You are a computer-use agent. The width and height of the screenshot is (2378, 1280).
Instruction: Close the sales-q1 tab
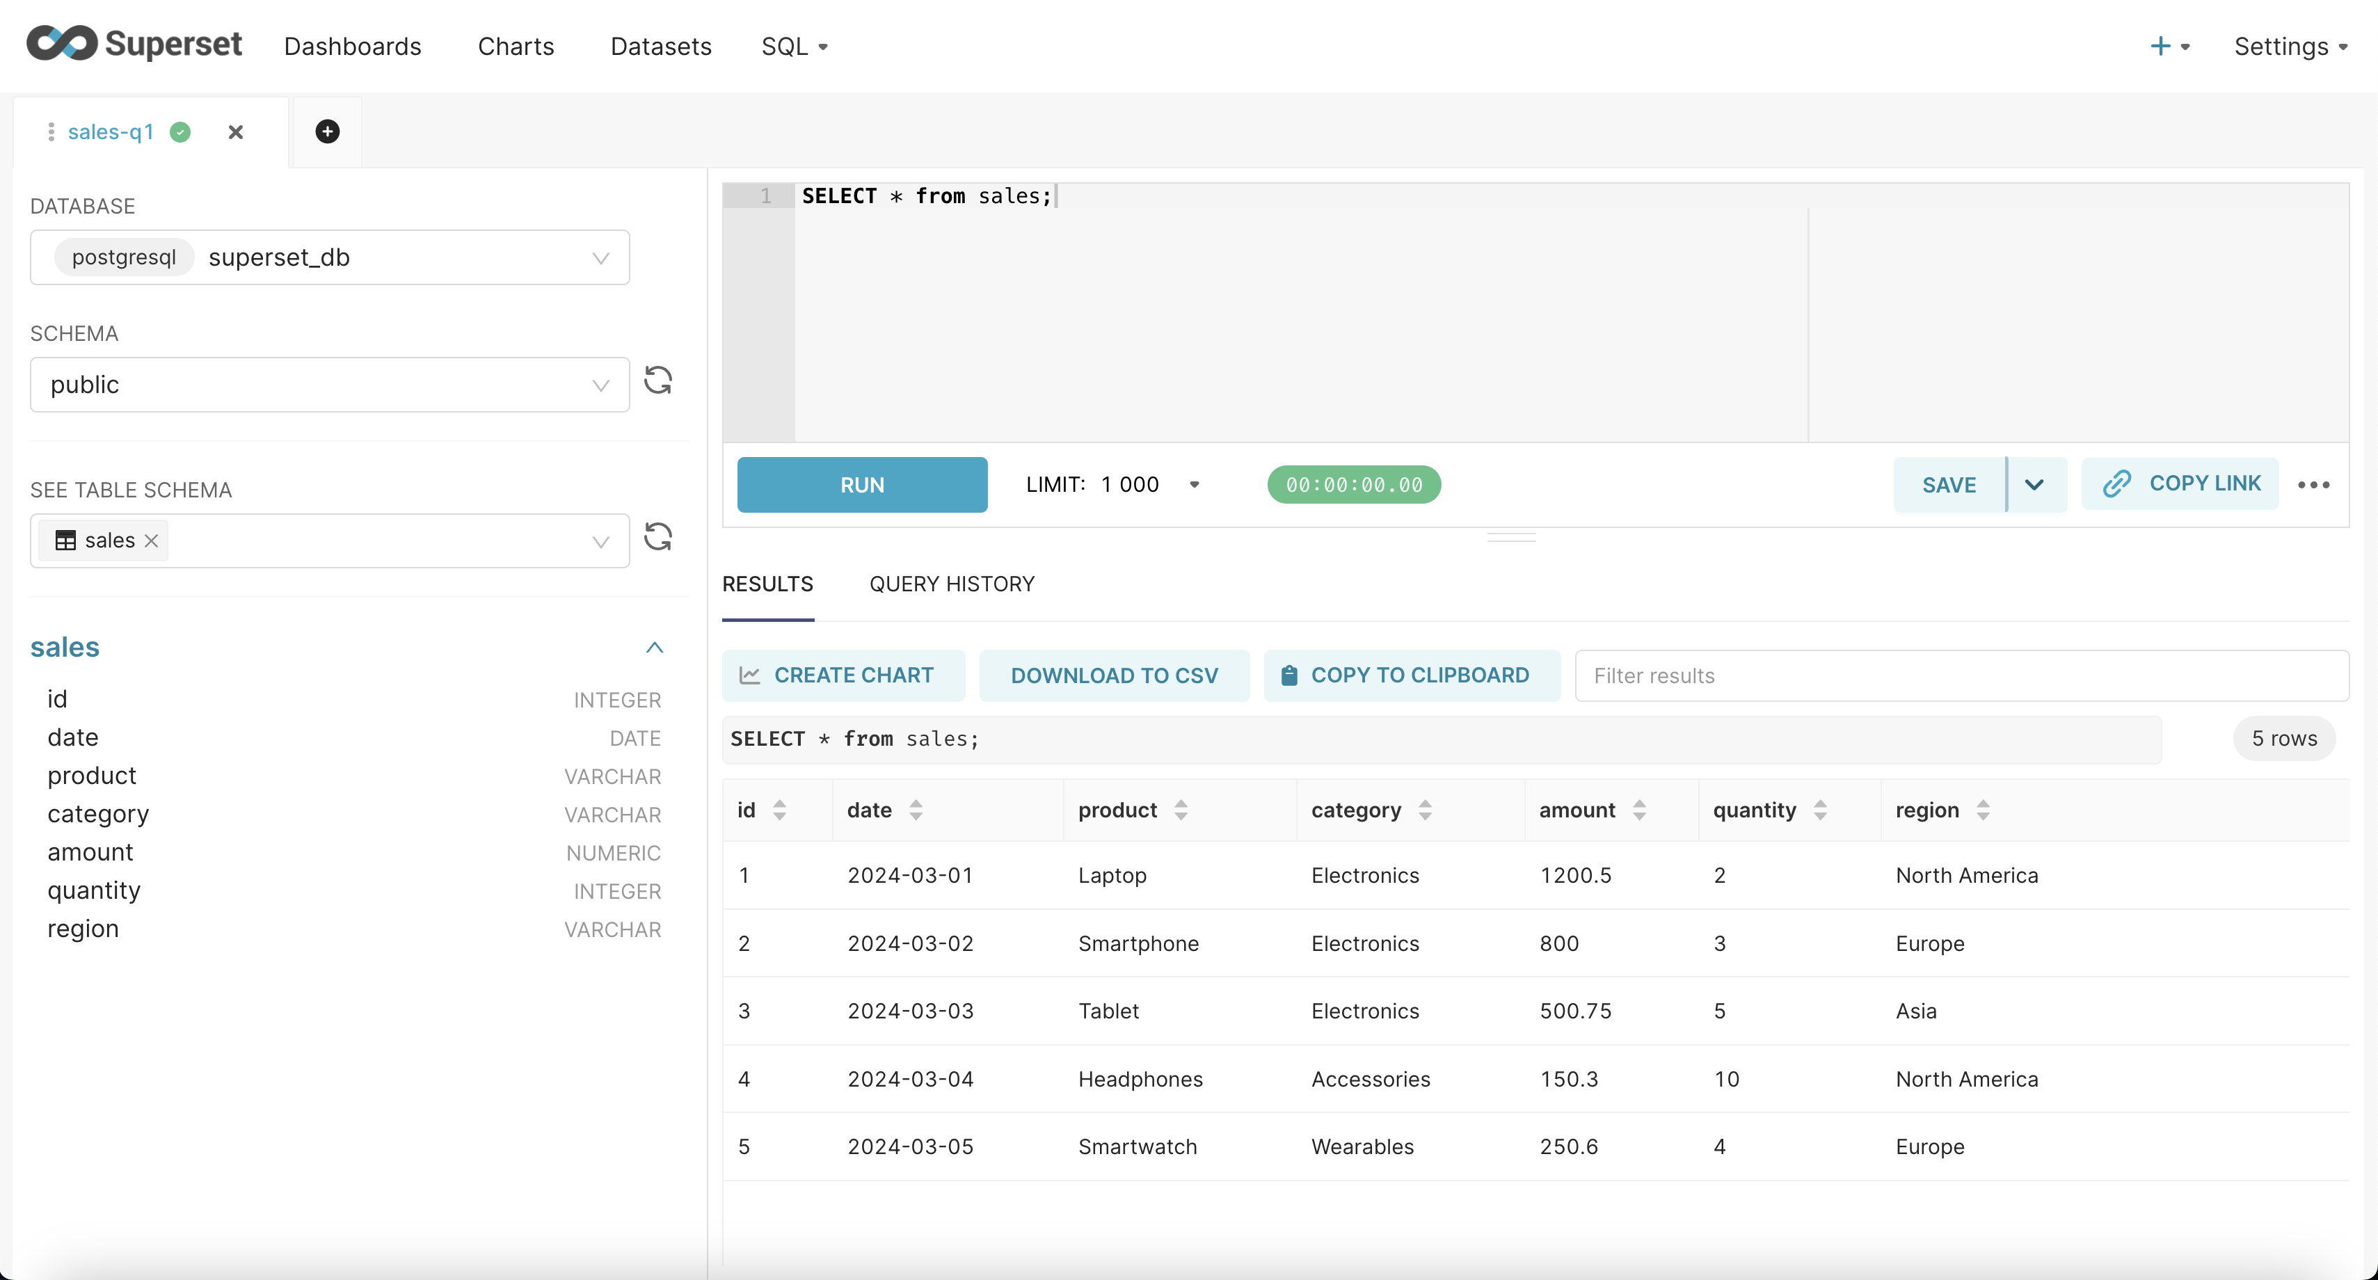[235, 132]
